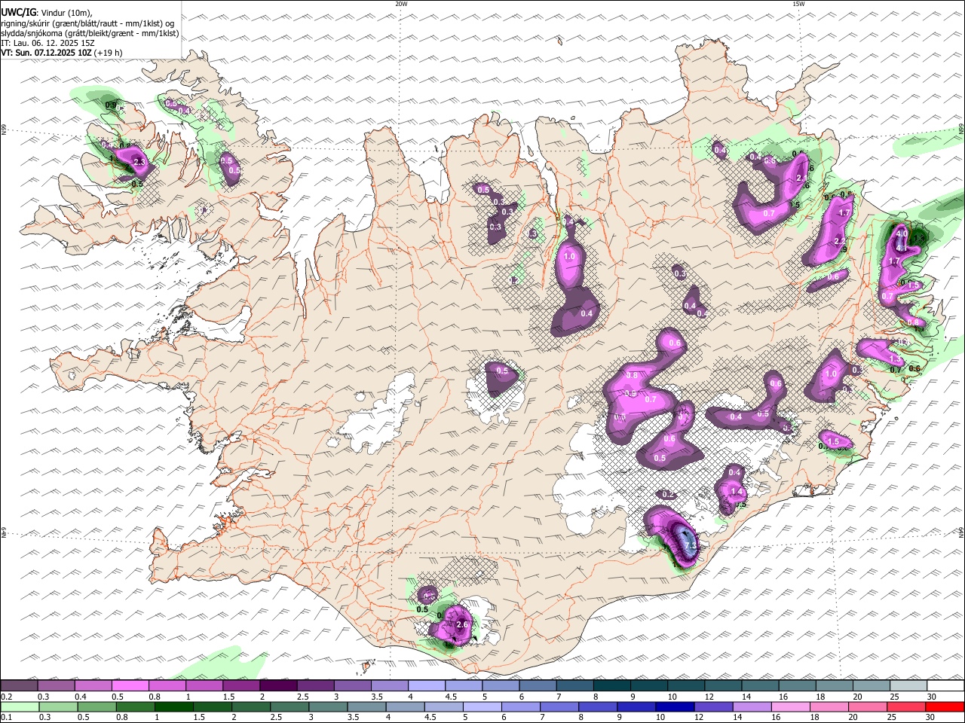Click the dusky purple 0.2 snow legend swatch
This screenshot has width=965, height=723.
tap(20, 686)
